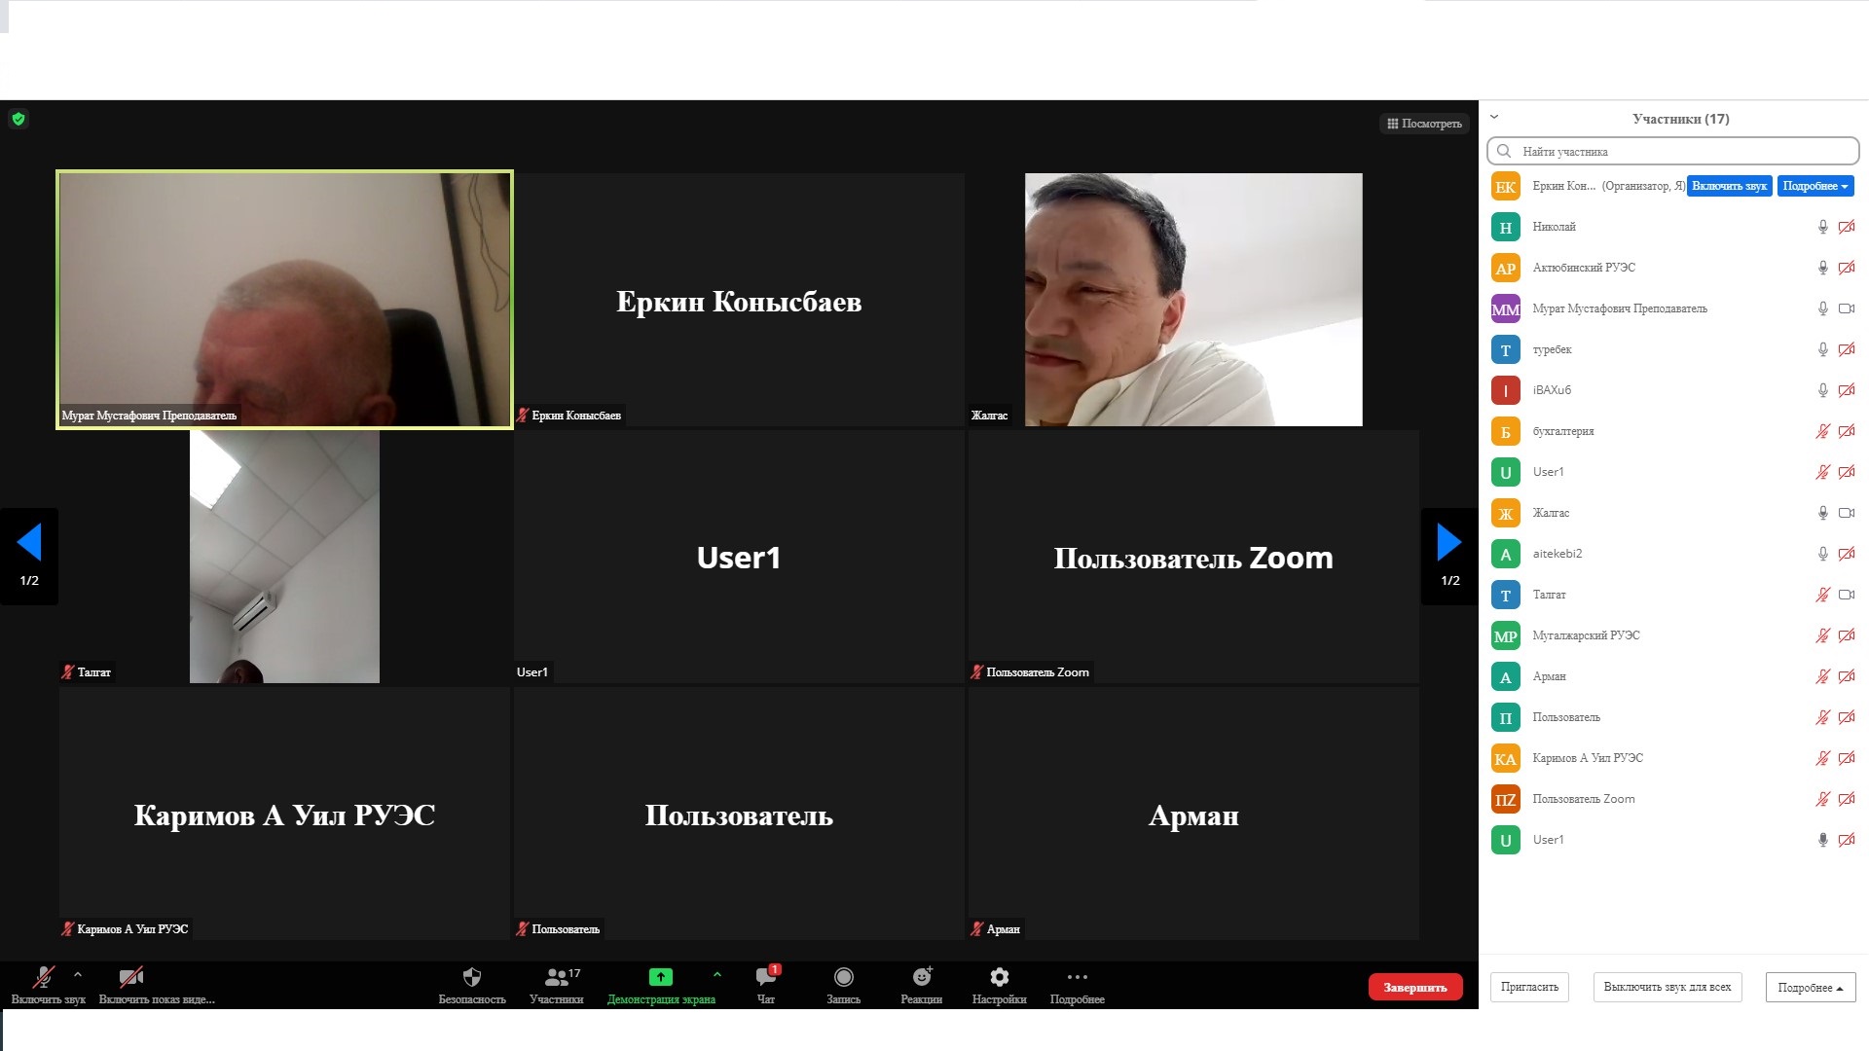Screen dimensions: 1869x1051
Task: Click camera icon for Жалгас in list
Action: tap(1847, 513)
